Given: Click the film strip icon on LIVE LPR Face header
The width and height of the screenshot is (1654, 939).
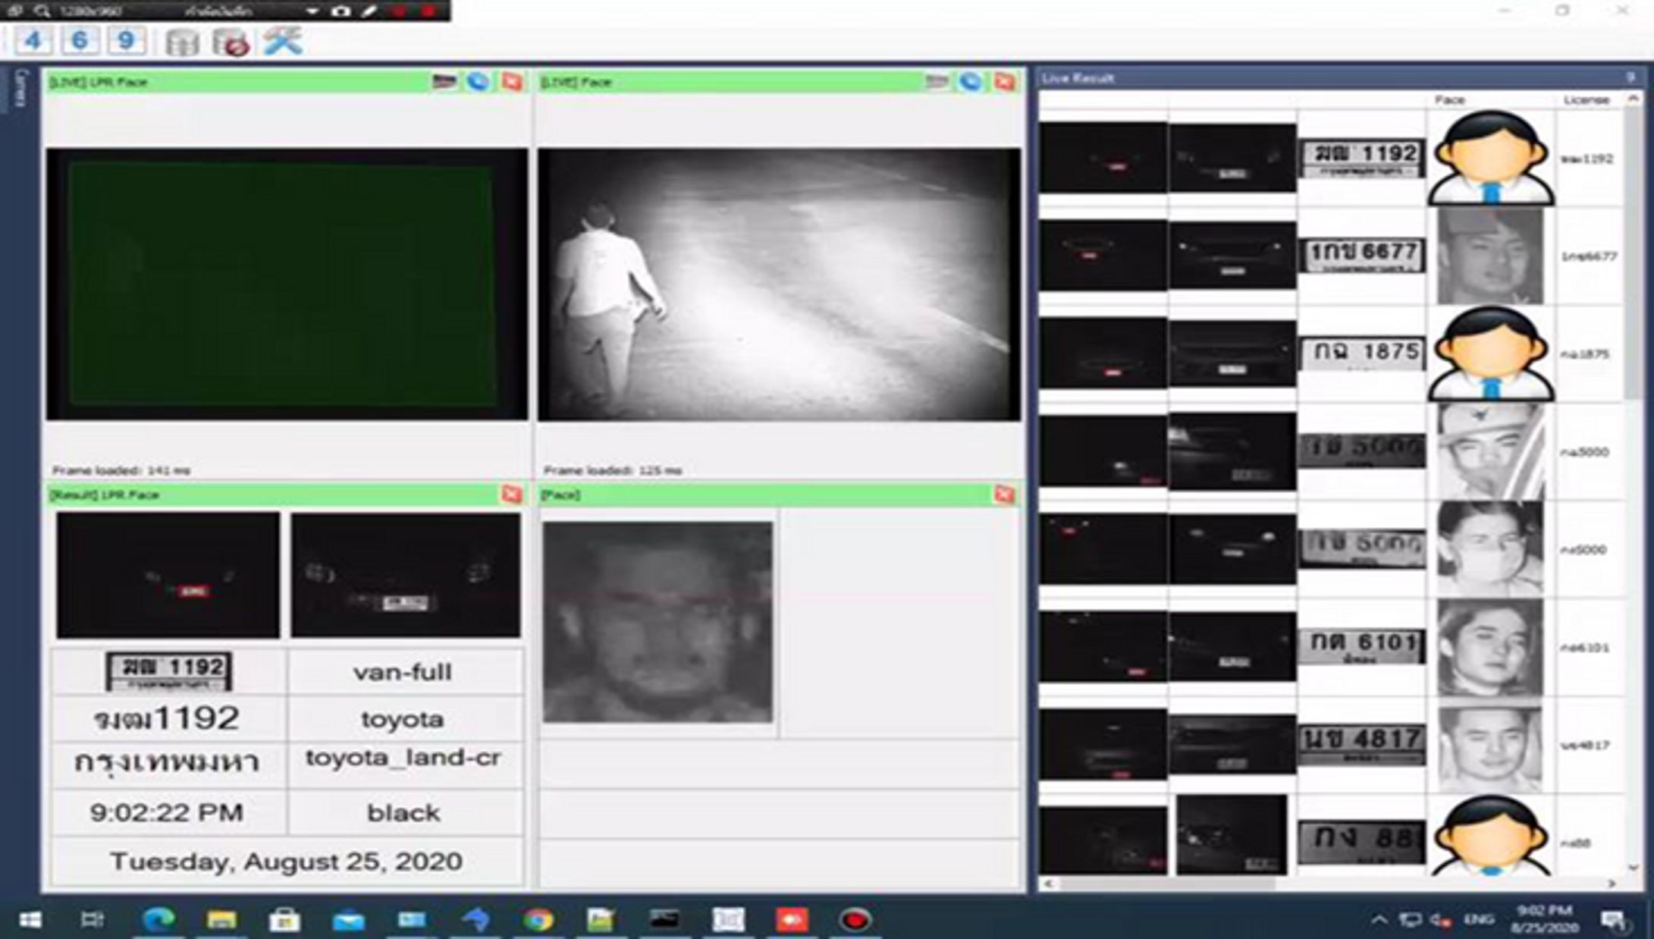Looking at the screenshot, I should pyautogui.click(x=444, y=81).
